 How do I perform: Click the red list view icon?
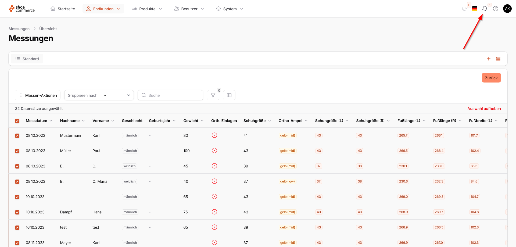click(x=498, y=59)
